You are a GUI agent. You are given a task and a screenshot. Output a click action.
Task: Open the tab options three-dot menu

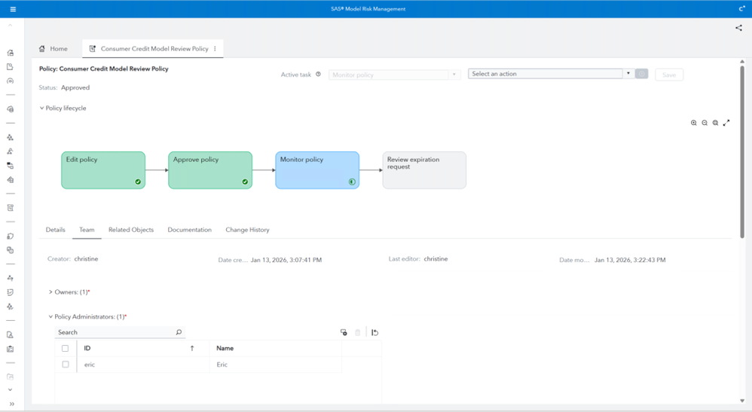tap(215, 48)
